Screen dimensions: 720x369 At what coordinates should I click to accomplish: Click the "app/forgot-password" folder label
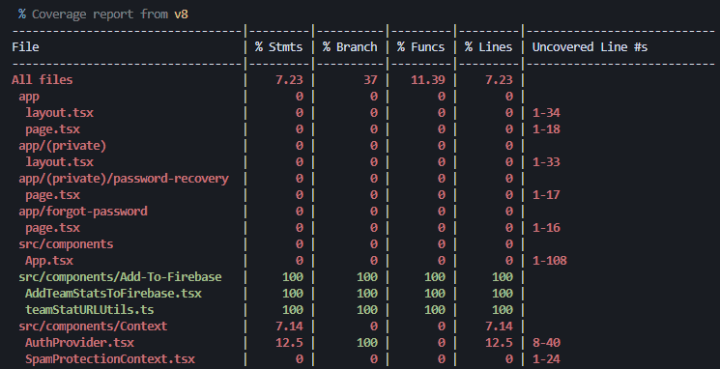(83, 212)
